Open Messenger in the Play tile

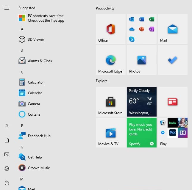[163, 133]
